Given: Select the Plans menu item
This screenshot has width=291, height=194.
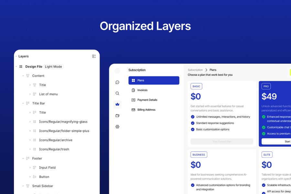Looking at the screenshot, I should click(x=154, y=81).
